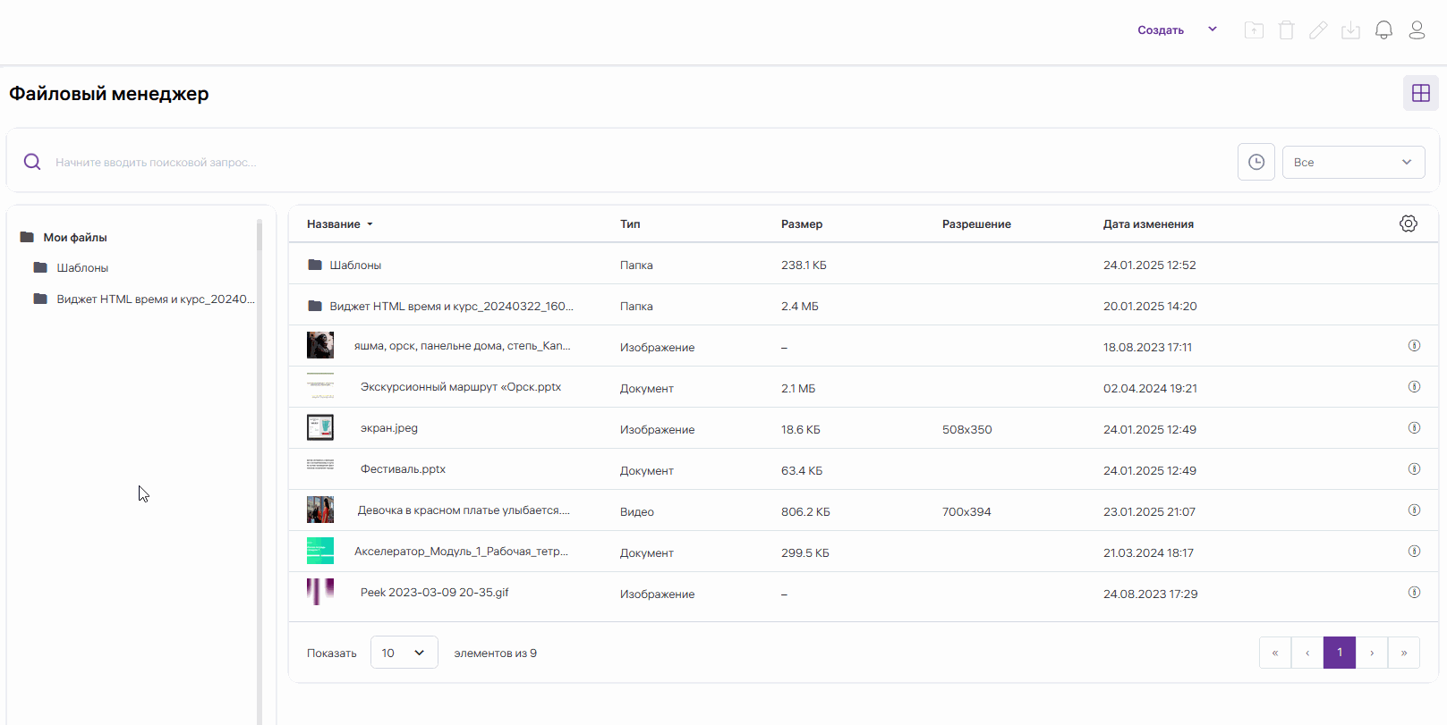Screen dimensions: 1447x725
Task: Open the user profile icon
Action: pyautogui.click(x=1417, y=30)
